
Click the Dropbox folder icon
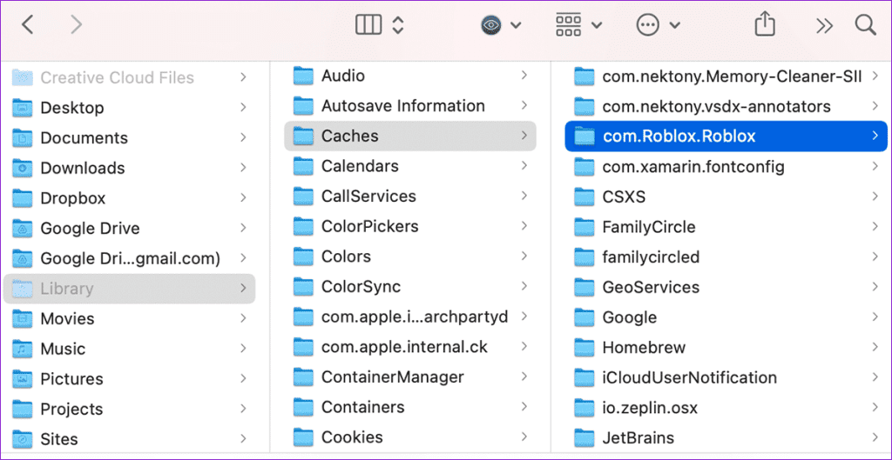click(23, 198)
